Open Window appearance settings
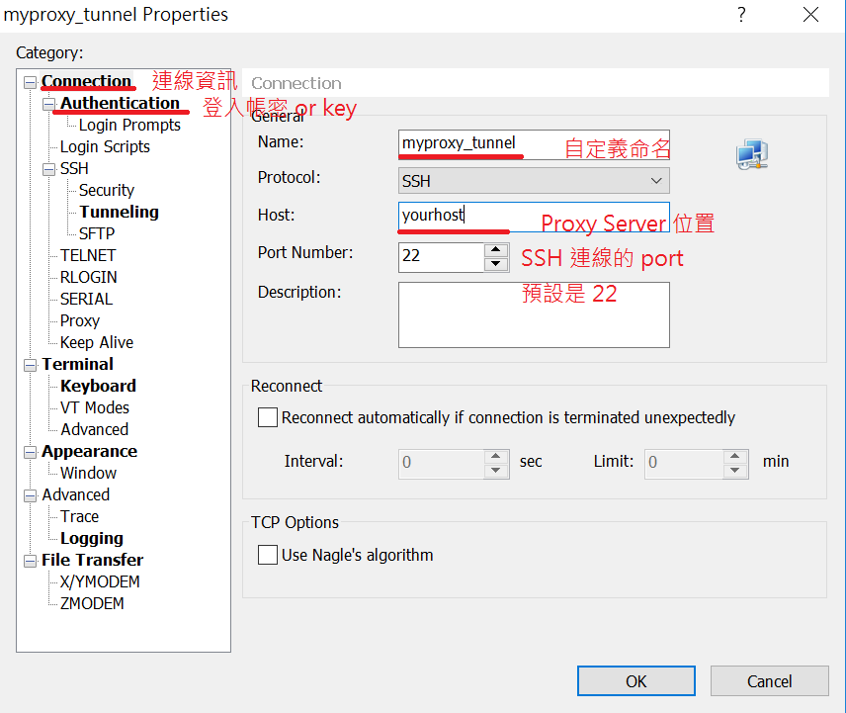This screenshot has width=846, height=713. tap(89, 473)
